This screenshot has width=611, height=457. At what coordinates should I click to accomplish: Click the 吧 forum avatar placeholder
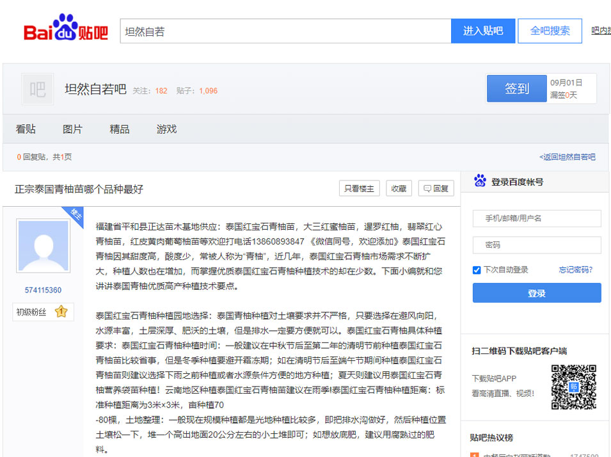point(37,90)
